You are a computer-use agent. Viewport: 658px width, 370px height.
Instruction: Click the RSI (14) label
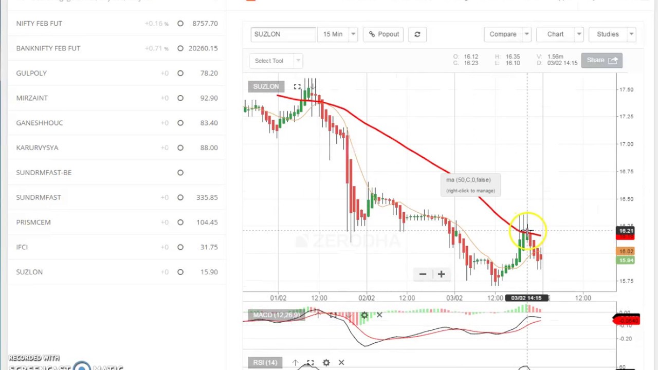pyautogui.click(x=265, y=363)
